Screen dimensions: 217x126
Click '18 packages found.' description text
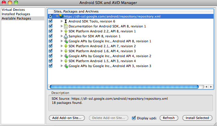pyautogui.click(x=67, y=103)
